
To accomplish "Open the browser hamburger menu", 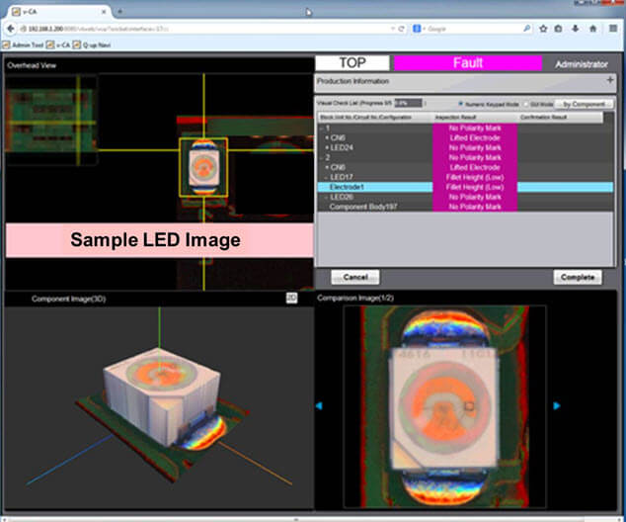I will click(x=613, y=30).
